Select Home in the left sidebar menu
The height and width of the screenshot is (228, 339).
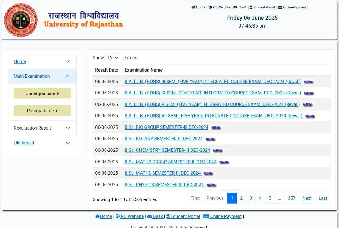coord(20,61)
